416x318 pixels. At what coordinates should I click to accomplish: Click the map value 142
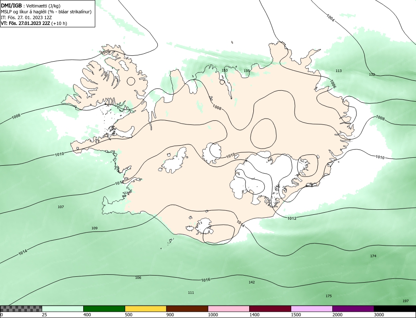(x=252, y=282)
